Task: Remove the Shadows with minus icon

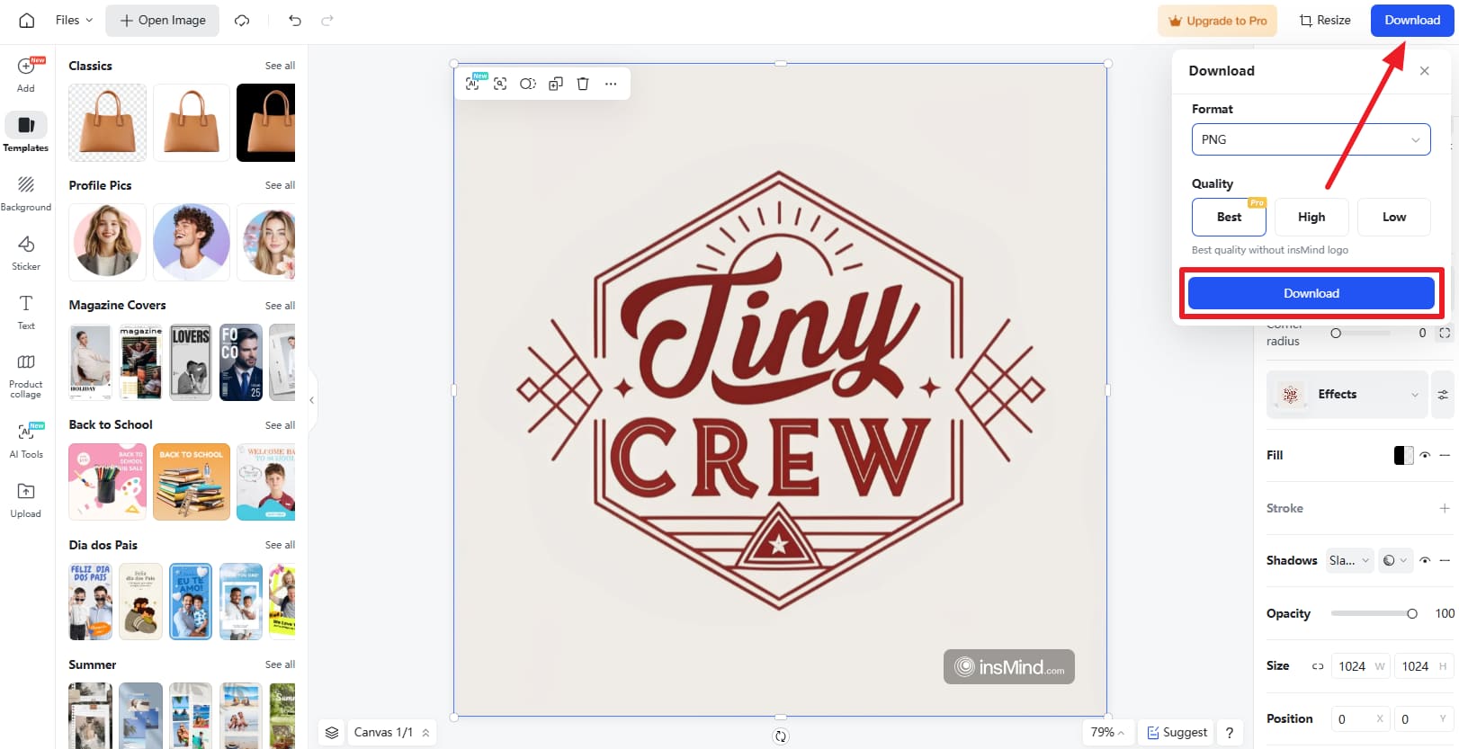Action: coord(1445,560)
